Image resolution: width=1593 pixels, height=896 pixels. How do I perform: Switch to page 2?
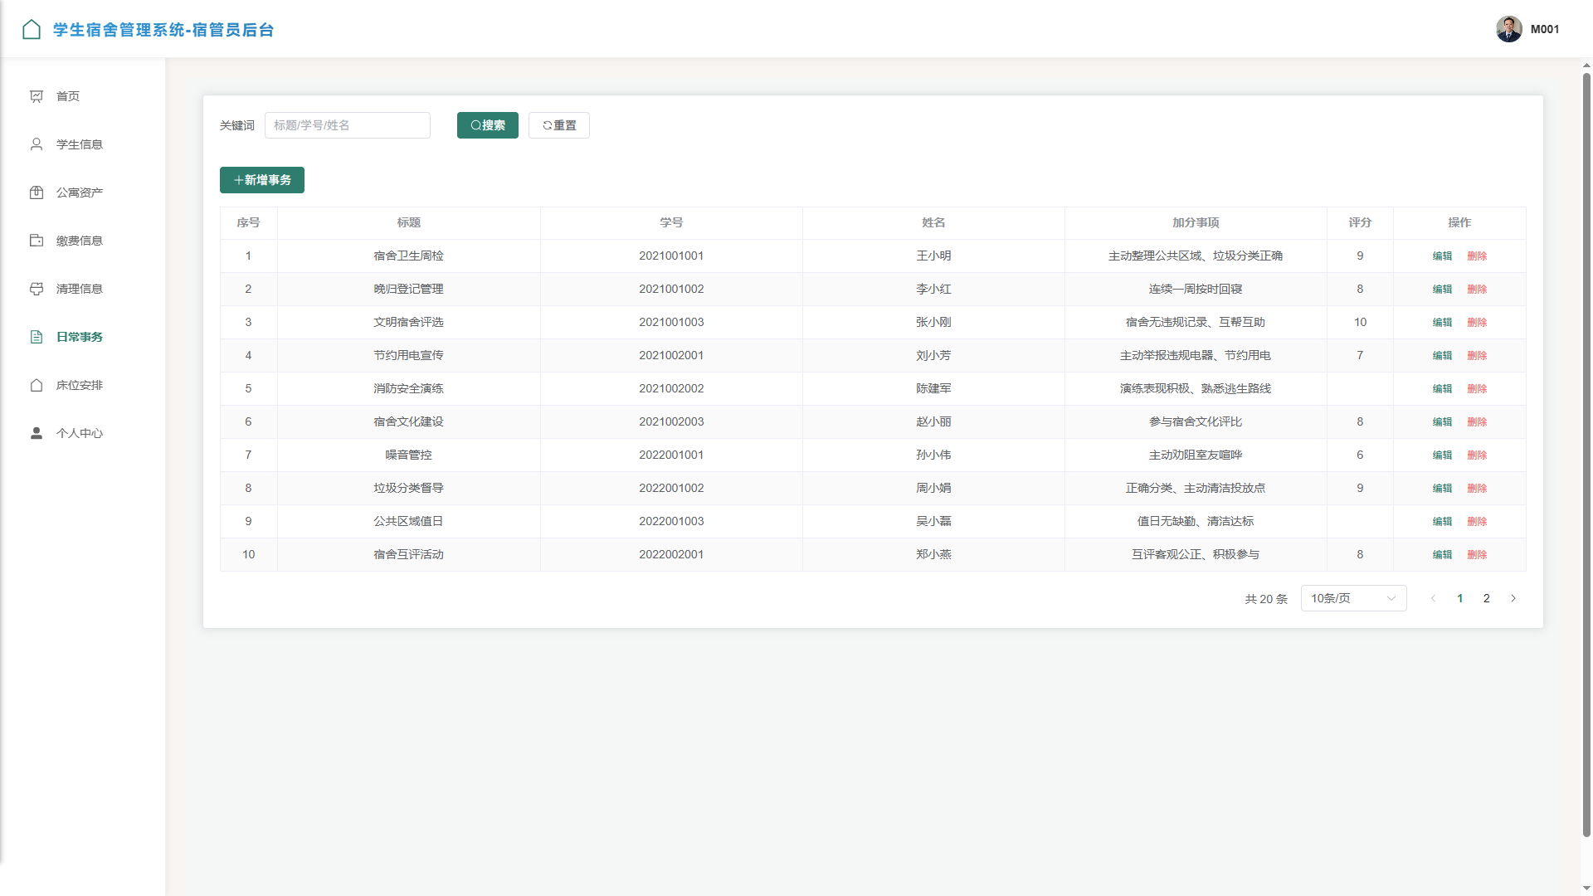1487,598
